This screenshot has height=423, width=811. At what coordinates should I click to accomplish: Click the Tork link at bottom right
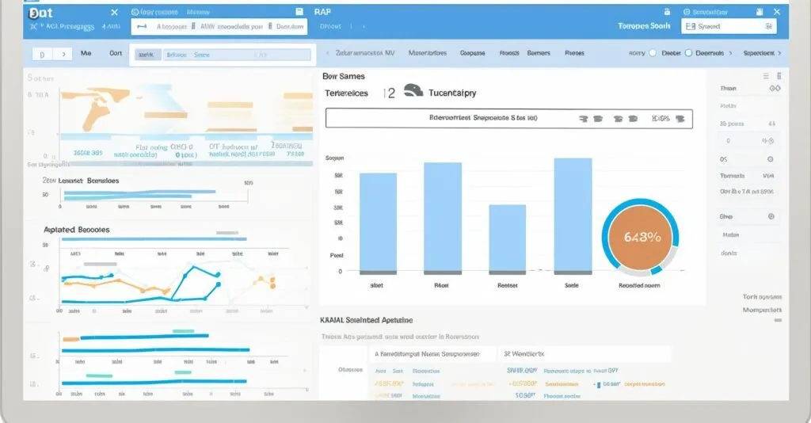[763, 297]
